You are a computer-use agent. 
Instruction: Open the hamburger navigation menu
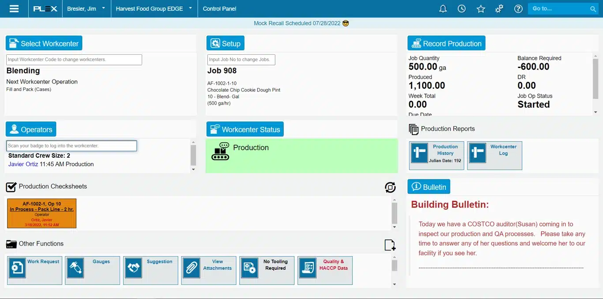coord(15,8)
